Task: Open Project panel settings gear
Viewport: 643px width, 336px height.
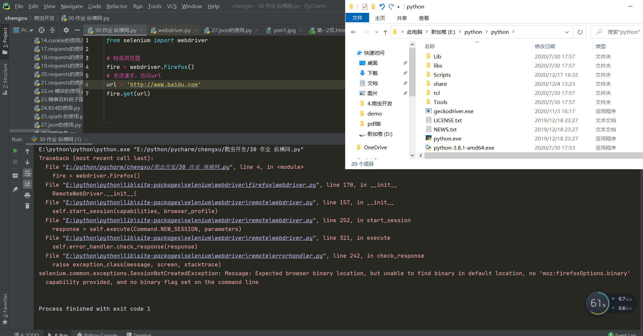Action: (x=66, y=30)
